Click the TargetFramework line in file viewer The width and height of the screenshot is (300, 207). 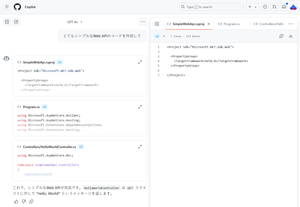(211, 61)
